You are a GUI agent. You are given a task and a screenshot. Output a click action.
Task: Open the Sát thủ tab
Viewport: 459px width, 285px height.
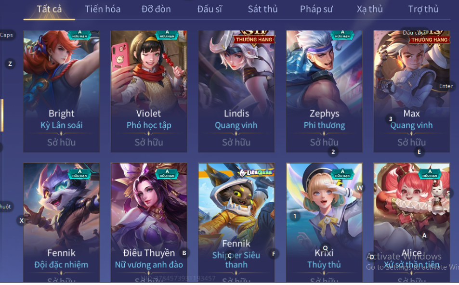(262, 9)
